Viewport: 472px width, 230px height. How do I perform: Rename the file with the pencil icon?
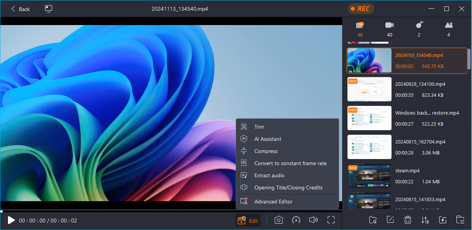[390, 220]
